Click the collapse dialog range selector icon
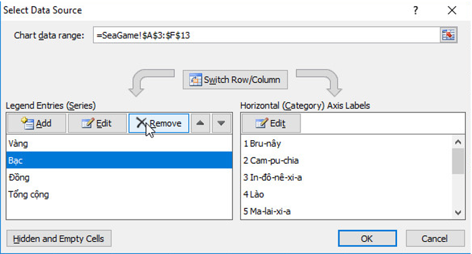 [x=448, y=35]
